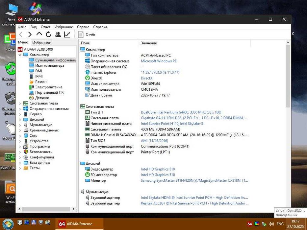The width and height of the screenshot is (307, 230).
Task: Click tree panel scroll right arrow
Action: pyautogui.click(x=74, y=209)
